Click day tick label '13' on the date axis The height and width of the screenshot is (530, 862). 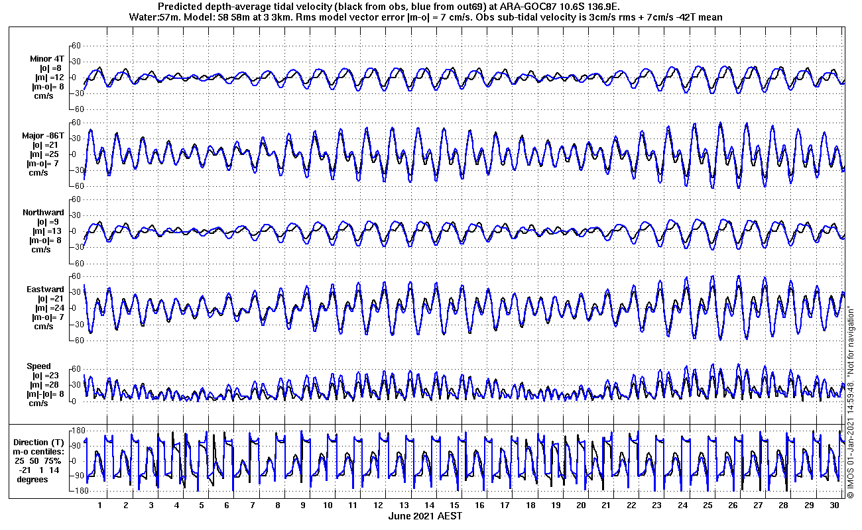404,505
